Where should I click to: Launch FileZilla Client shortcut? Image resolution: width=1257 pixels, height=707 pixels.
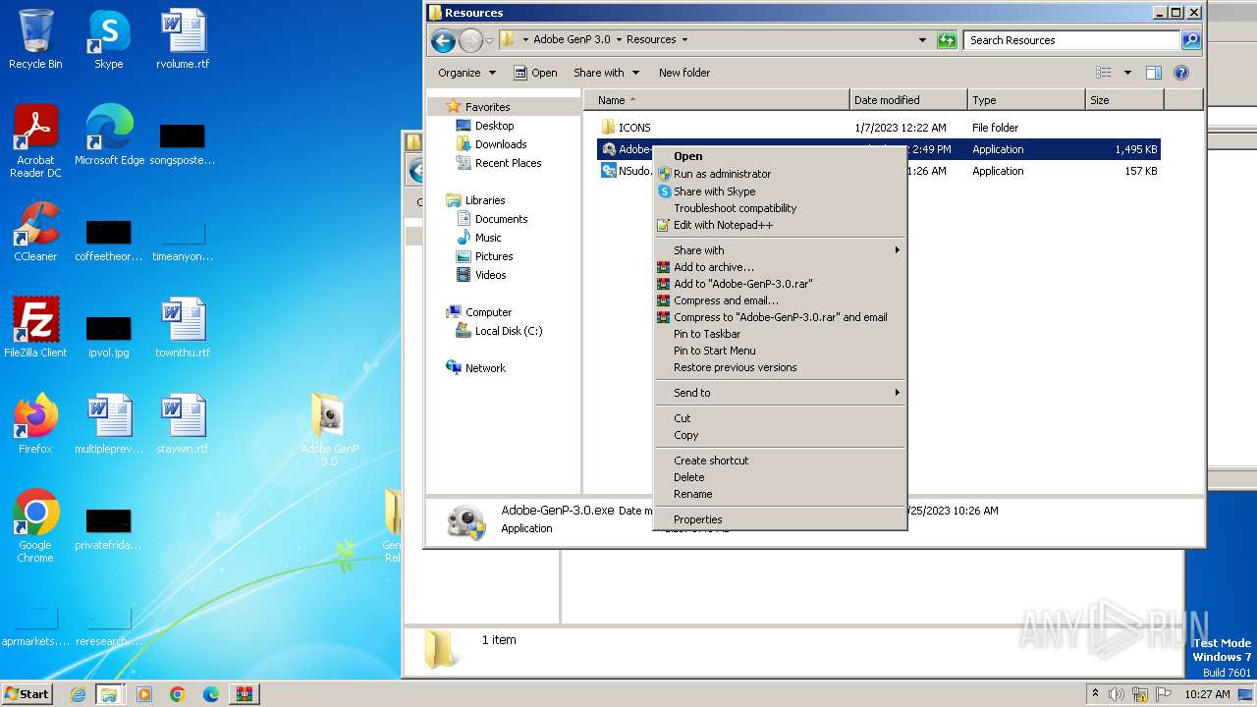click(35, 328)
